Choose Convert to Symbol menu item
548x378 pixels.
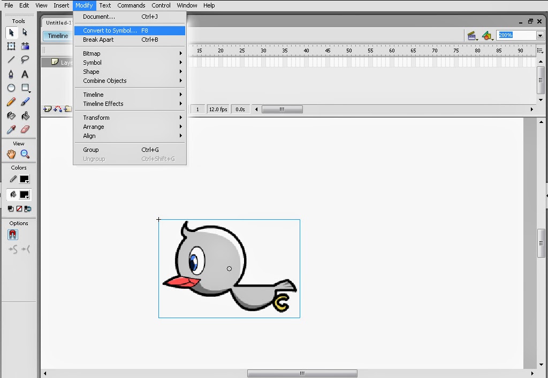(130, 30)
